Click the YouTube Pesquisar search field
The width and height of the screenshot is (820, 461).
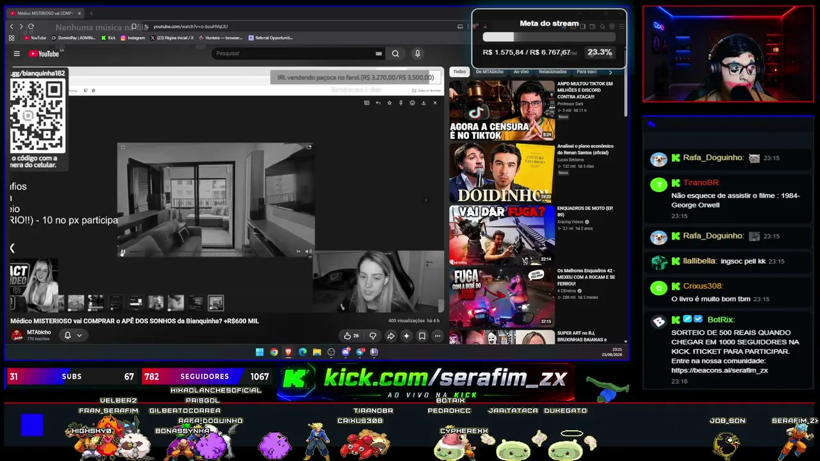pyautogui.click(x=293, y=54)
